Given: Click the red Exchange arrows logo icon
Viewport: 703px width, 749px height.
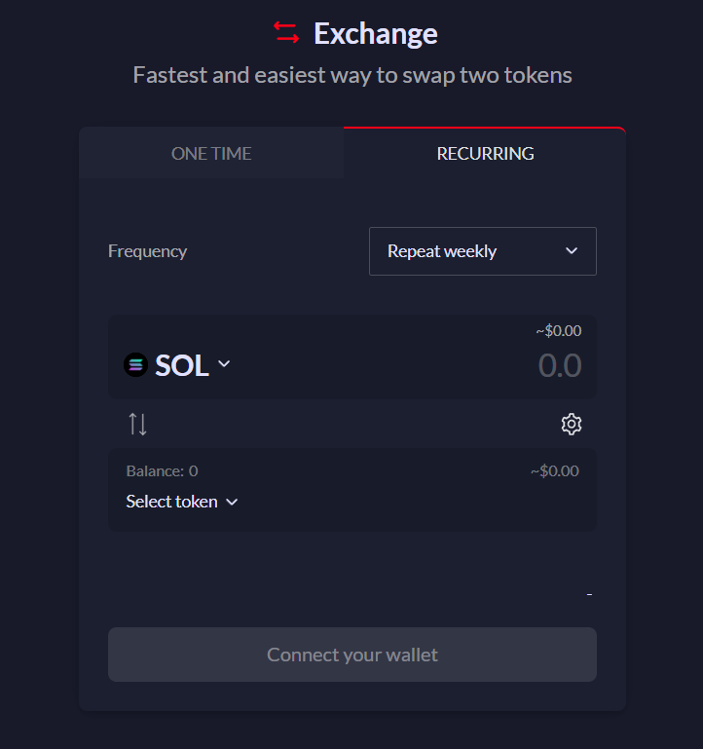Looking at the screenshot, I should click(x=286, y=33).
